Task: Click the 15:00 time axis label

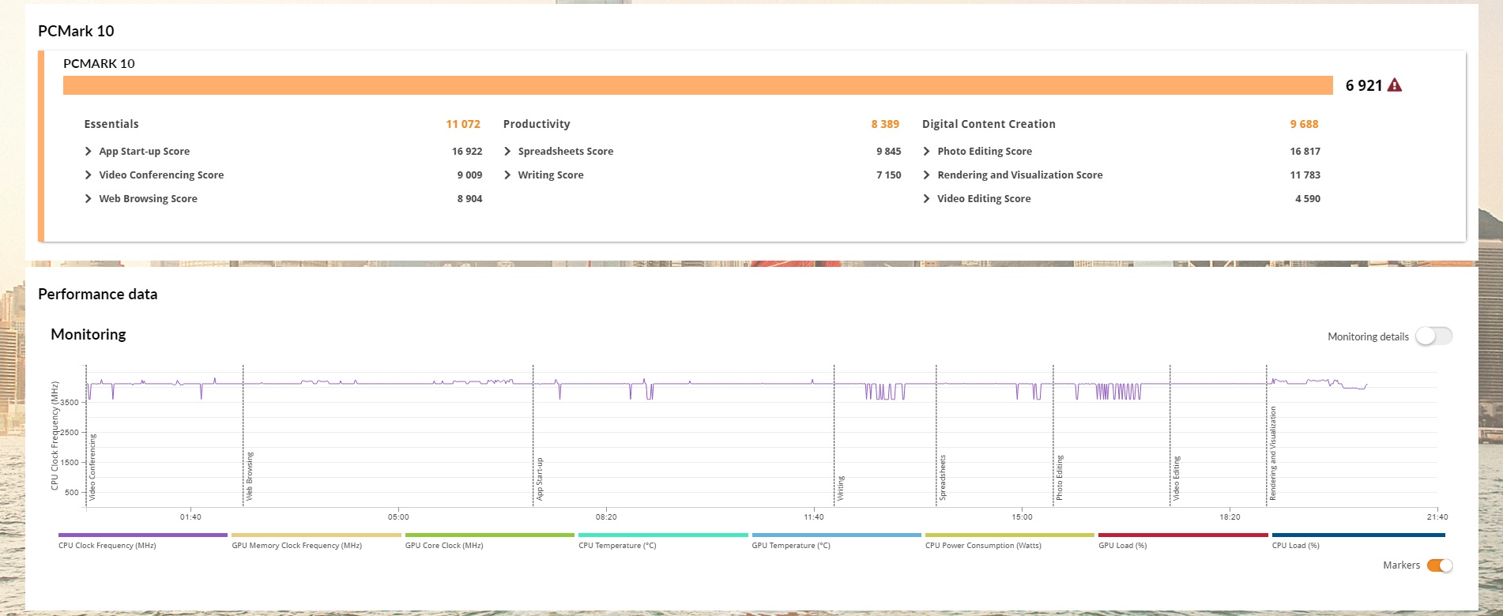Action: coord(1022,517)
